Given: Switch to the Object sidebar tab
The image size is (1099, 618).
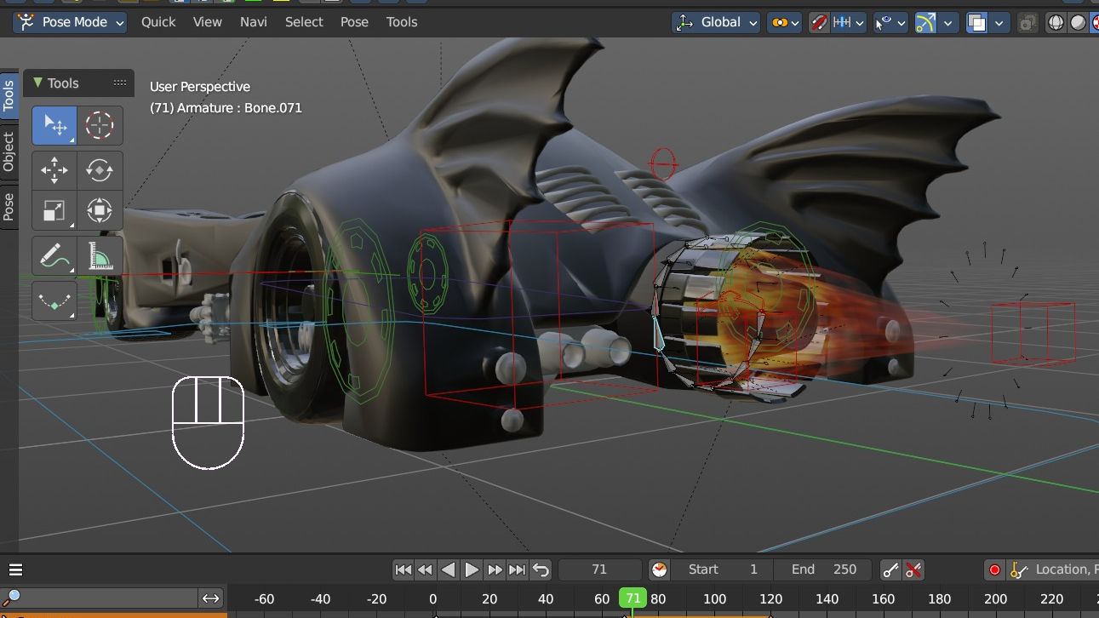Looking at the screenshot, I should [9, 152].
